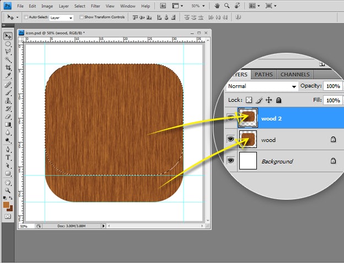Hide the wood layer using its eye icon
344x263 pixels.
click(x=230, y=140)
